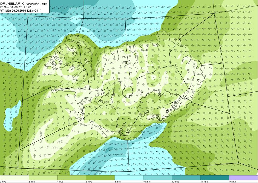The image size is (258, 183).
Task: Click the 'VT: Mán 09.06.2014 12Z' line
Action: point(16,11)
